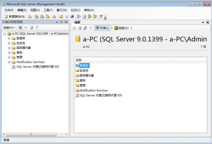Click the 报表(O) button

[x=121, y=28]
